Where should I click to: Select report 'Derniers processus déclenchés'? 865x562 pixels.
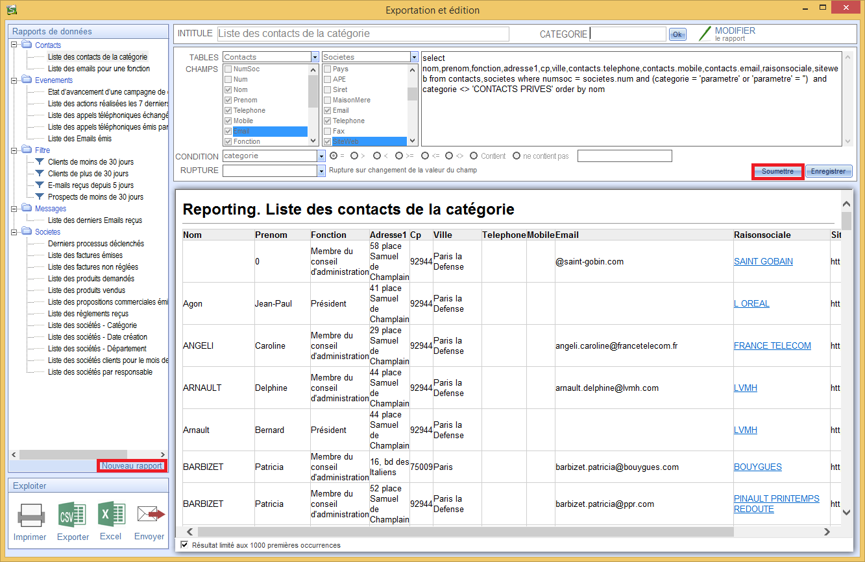click(x=96, y=244)
